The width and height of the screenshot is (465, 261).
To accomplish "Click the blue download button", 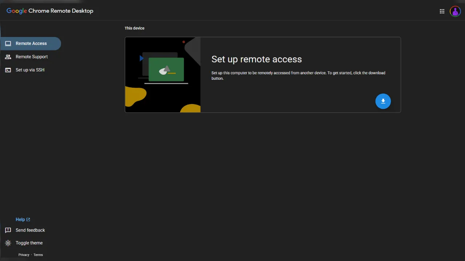I will point(383,101).
